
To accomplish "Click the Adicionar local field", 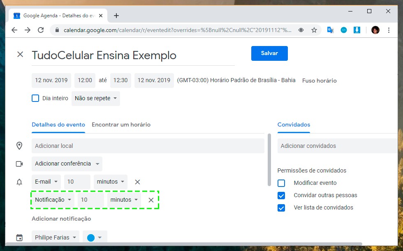I will click(x=148, y=146).
